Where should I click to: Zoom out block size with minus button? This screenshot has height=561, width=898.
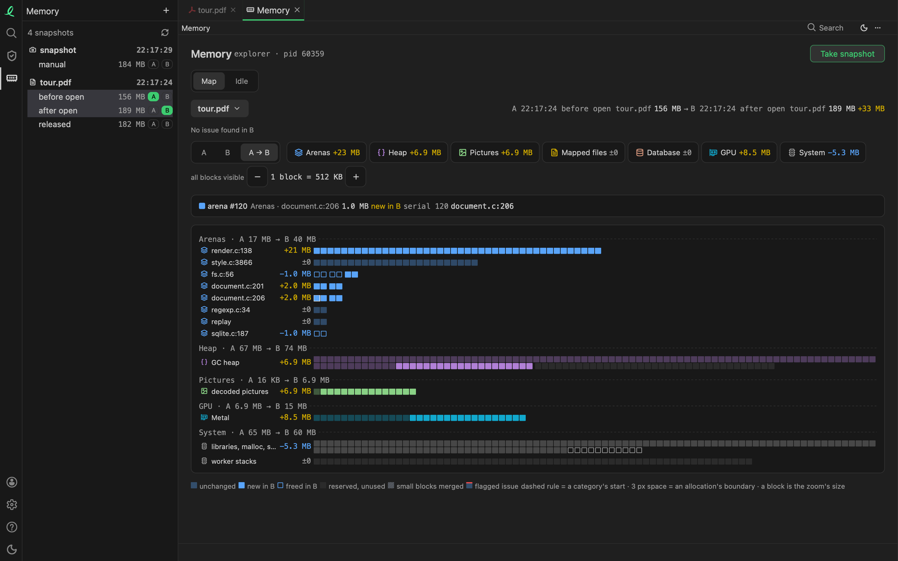(257, 177)
